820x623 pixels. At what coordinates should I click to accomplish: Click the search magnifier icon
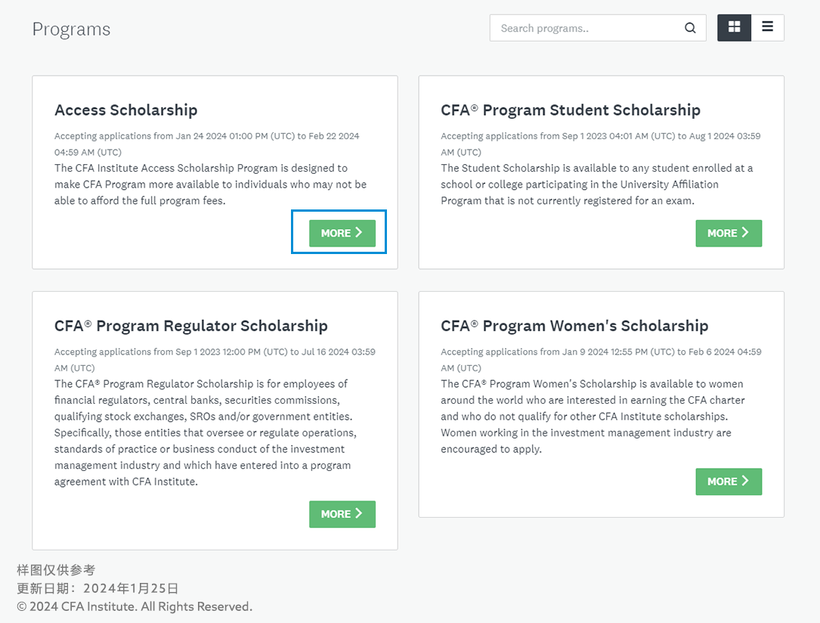click(x=690, y=28)
